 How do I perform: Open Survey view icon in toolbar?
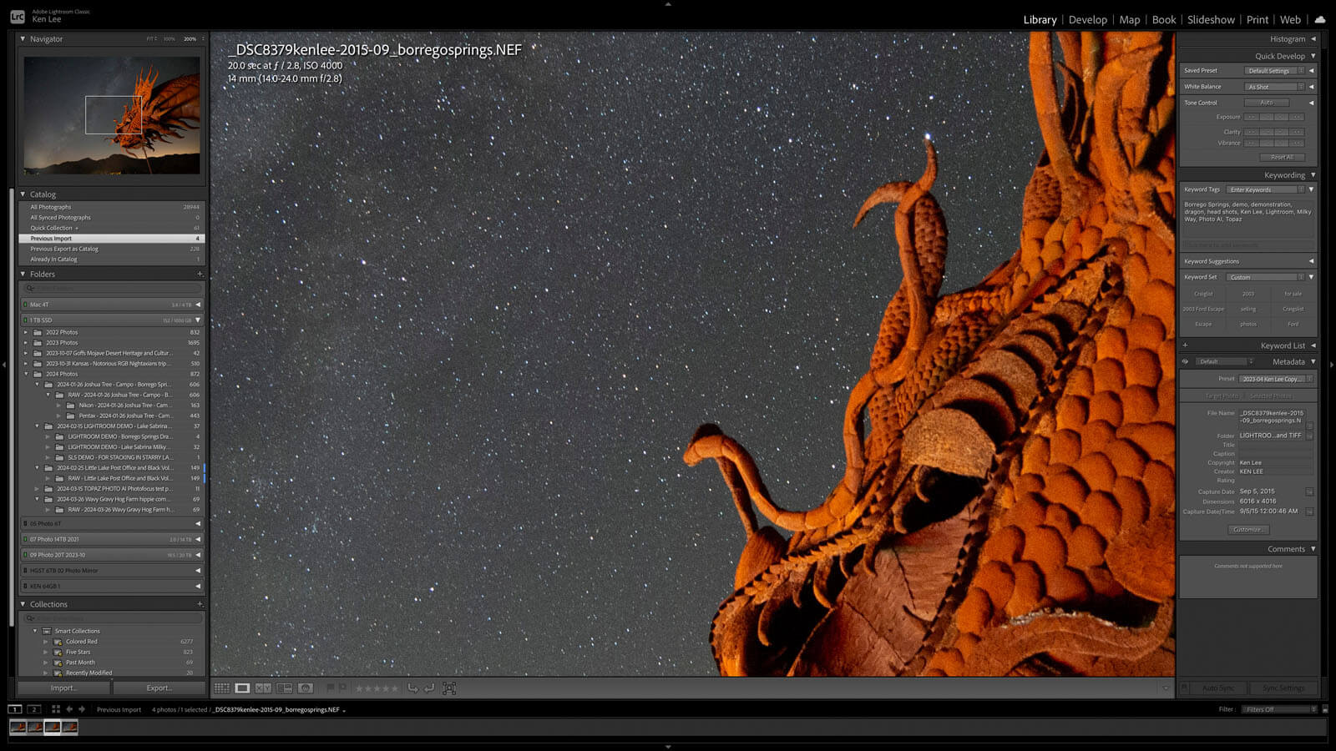click(x=285, y=688)
